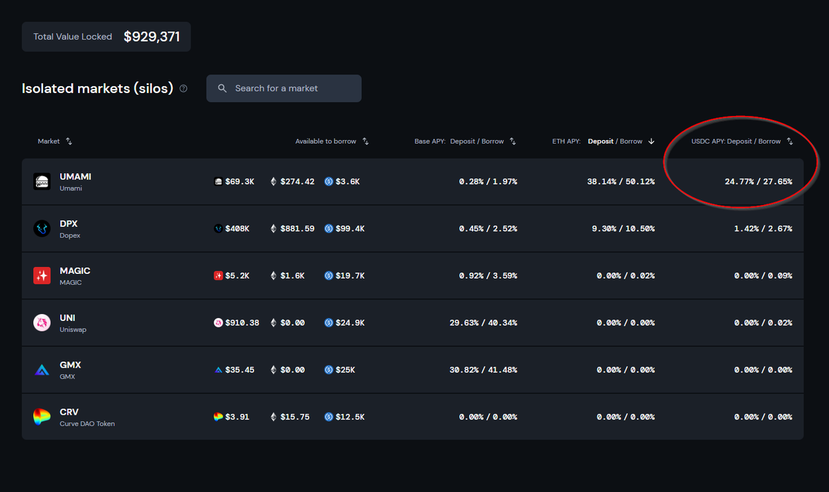Click the USDC icon next to $25K
Screen dimensions: 829x492
coord(329,369)
